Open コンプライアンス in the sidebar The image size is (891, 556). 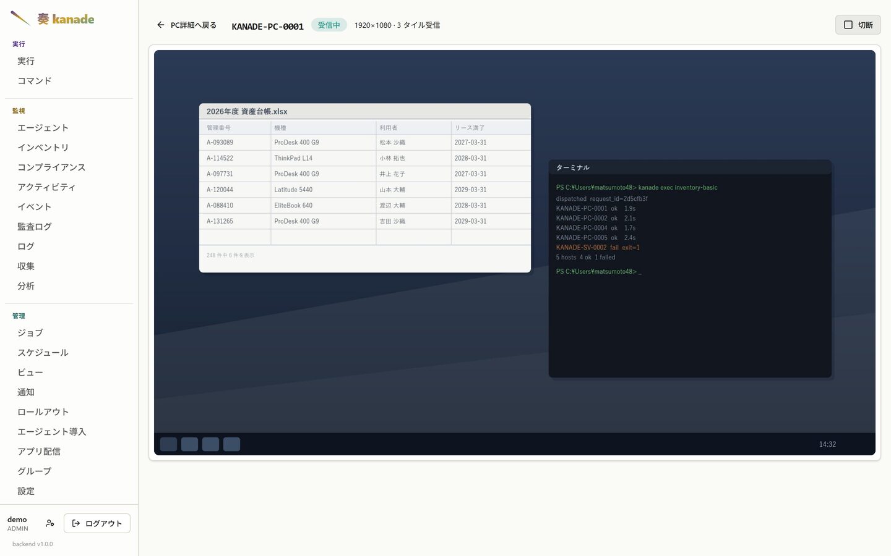click(x=69, y=167)
